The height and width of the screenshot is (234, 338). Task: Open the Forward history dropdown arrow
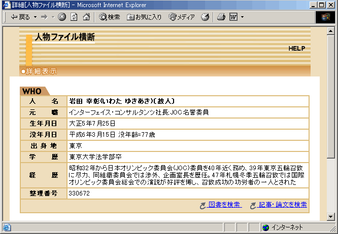pos(53,17)
